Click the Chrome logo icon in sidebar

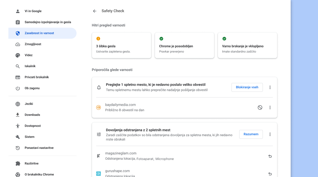tap(18, 175)
